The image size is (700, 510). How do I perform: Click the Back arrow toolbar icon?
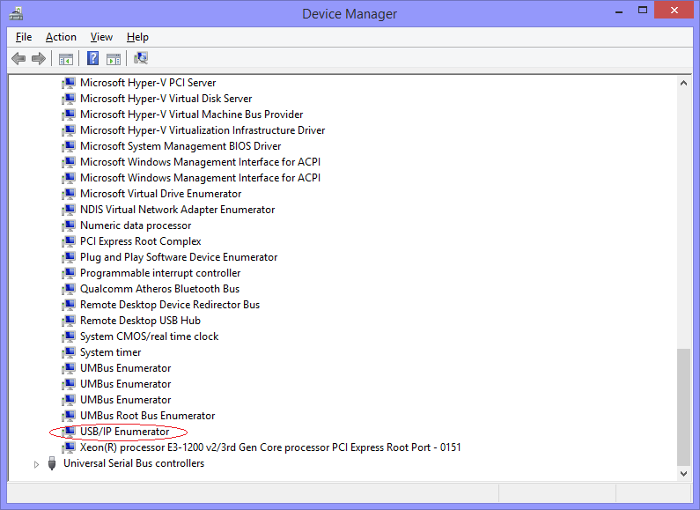(18, 59)
